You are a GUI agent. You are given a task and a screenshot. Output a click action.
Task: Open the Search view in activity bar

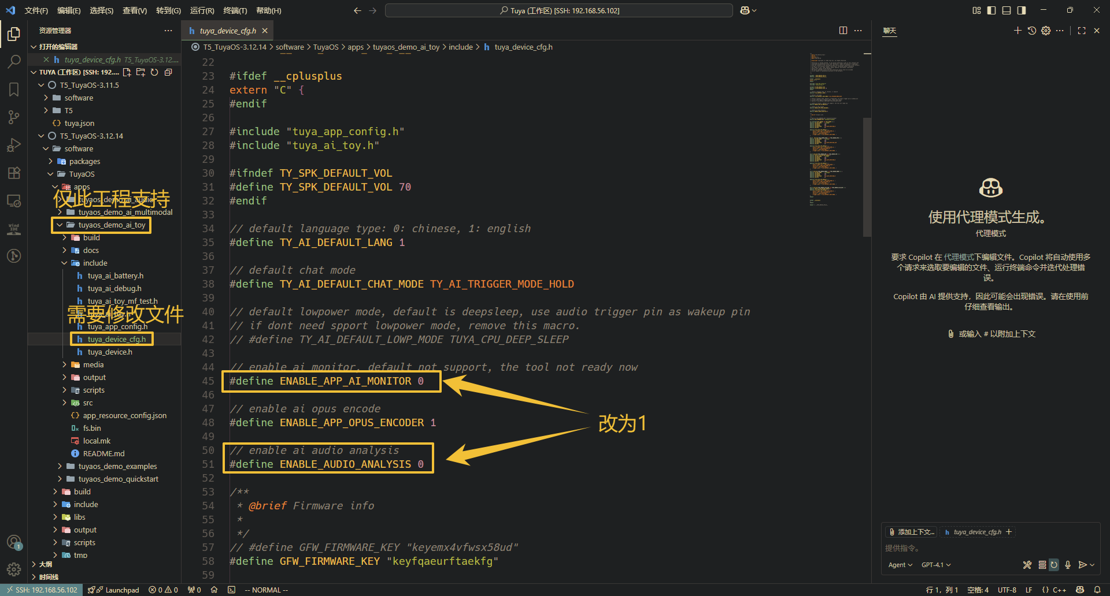click(14, 61)
